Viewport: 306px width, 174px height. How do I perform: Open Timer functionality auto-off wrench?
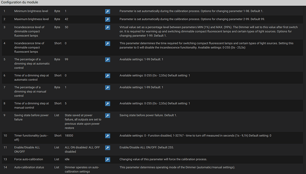click(107, 136)
